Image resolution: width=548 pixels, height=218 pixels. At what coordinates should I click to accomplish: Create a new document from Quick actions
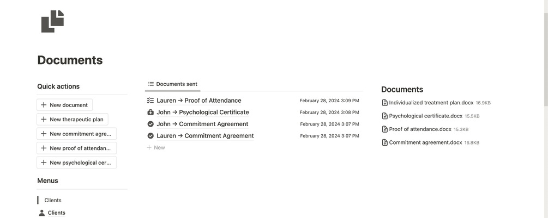coord(65,105)
